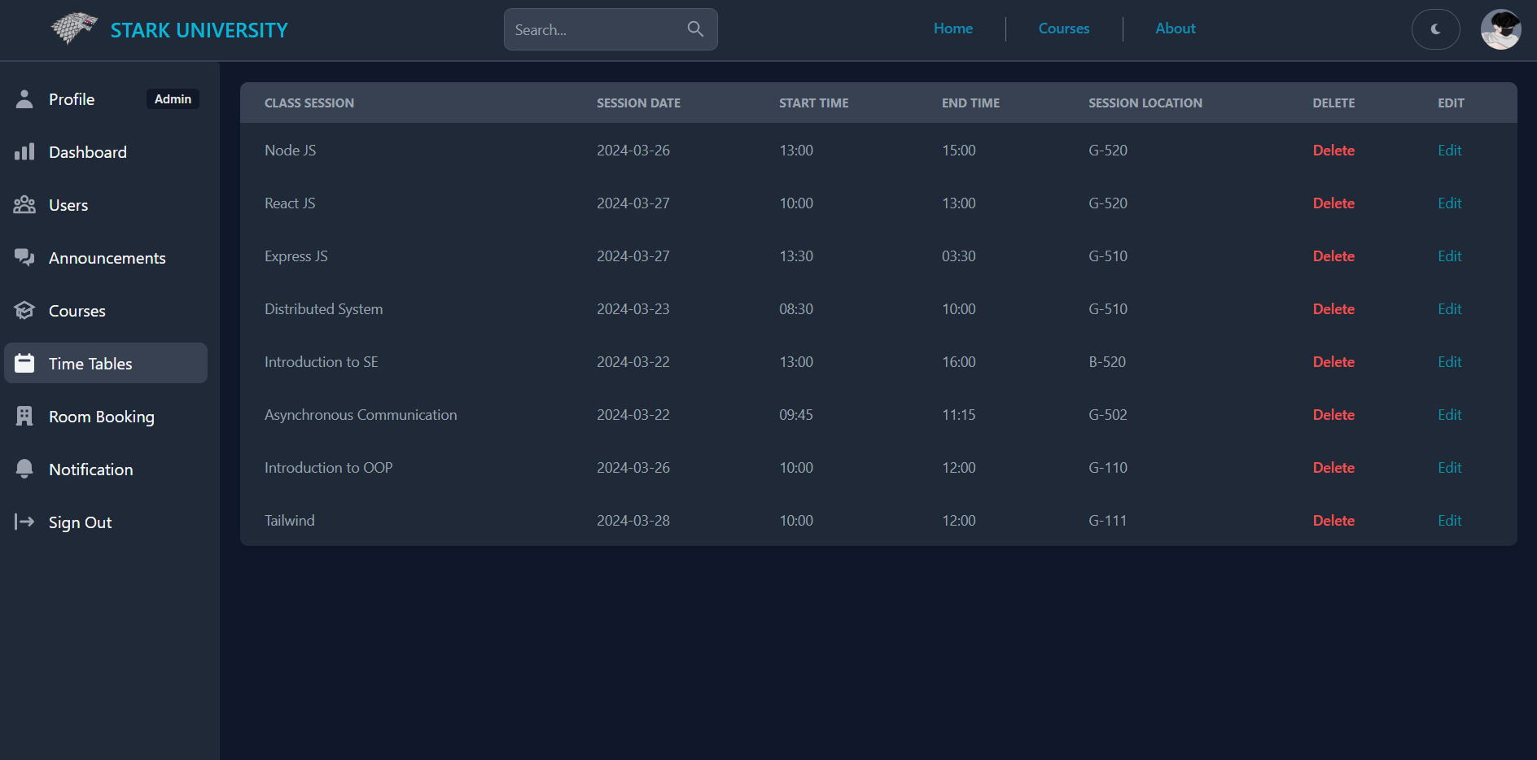Click the Notification bell icon
The image size is (1537, 760).
point(24,469)
